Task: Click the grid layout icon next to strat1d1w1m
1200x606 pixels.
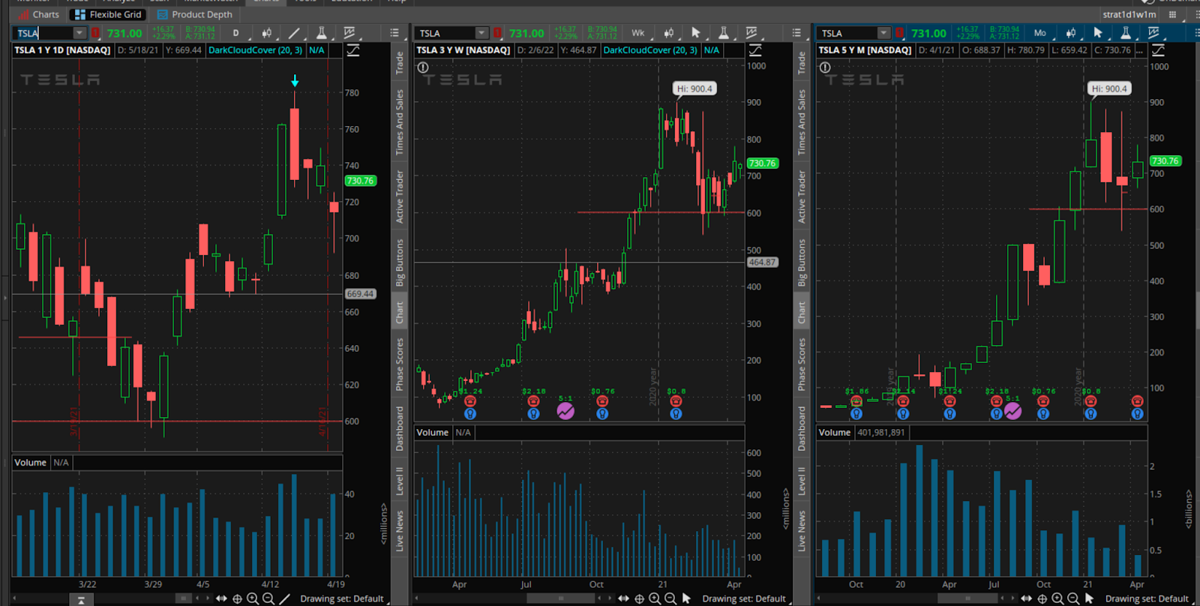Action: click(1172, 14)
